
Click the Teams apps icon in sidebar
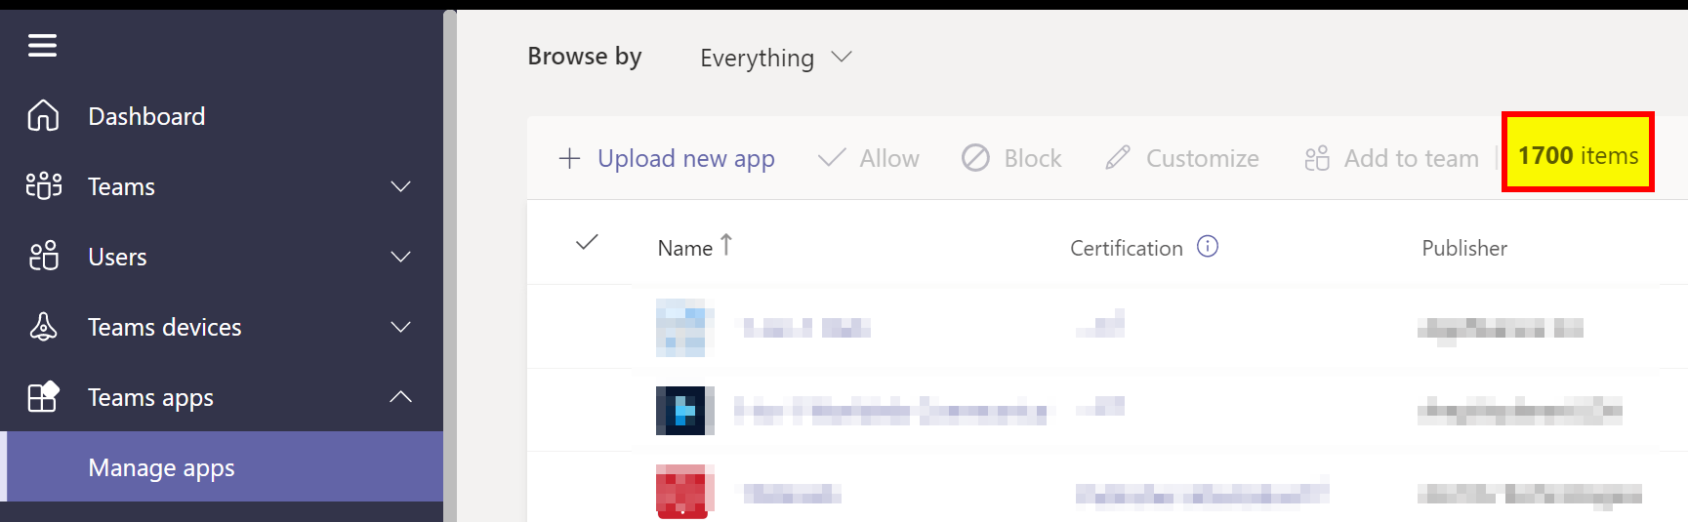click(x=43, y=397)
